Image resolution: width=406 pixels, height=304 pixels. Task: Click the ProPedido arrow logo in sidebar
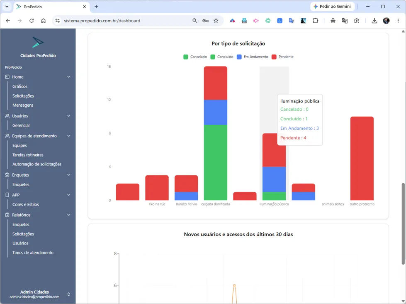click(x=38, y=42)
